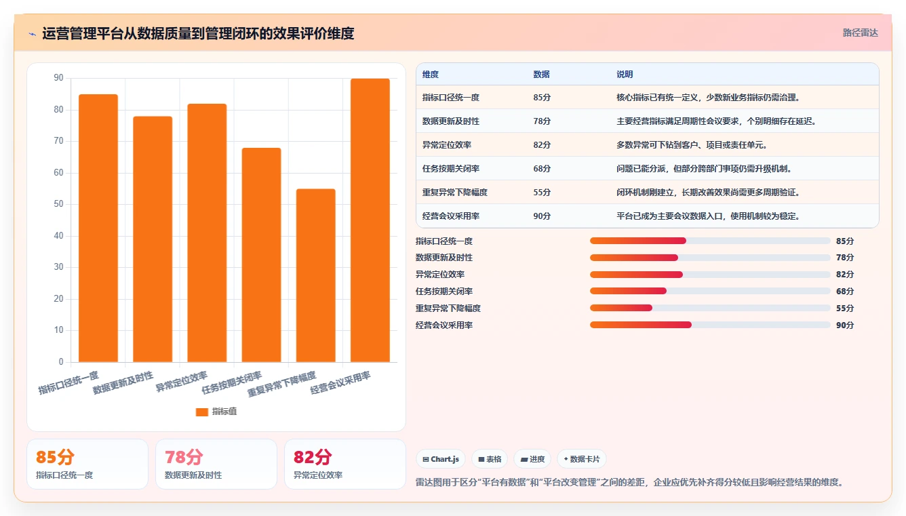Click the 指标口径统一度 progress bar
This screenshot has width=906, height=516.
(710, 241)
